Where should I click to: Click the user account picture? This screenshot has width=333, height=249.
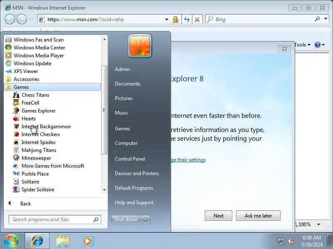click(x=140, y=46)
